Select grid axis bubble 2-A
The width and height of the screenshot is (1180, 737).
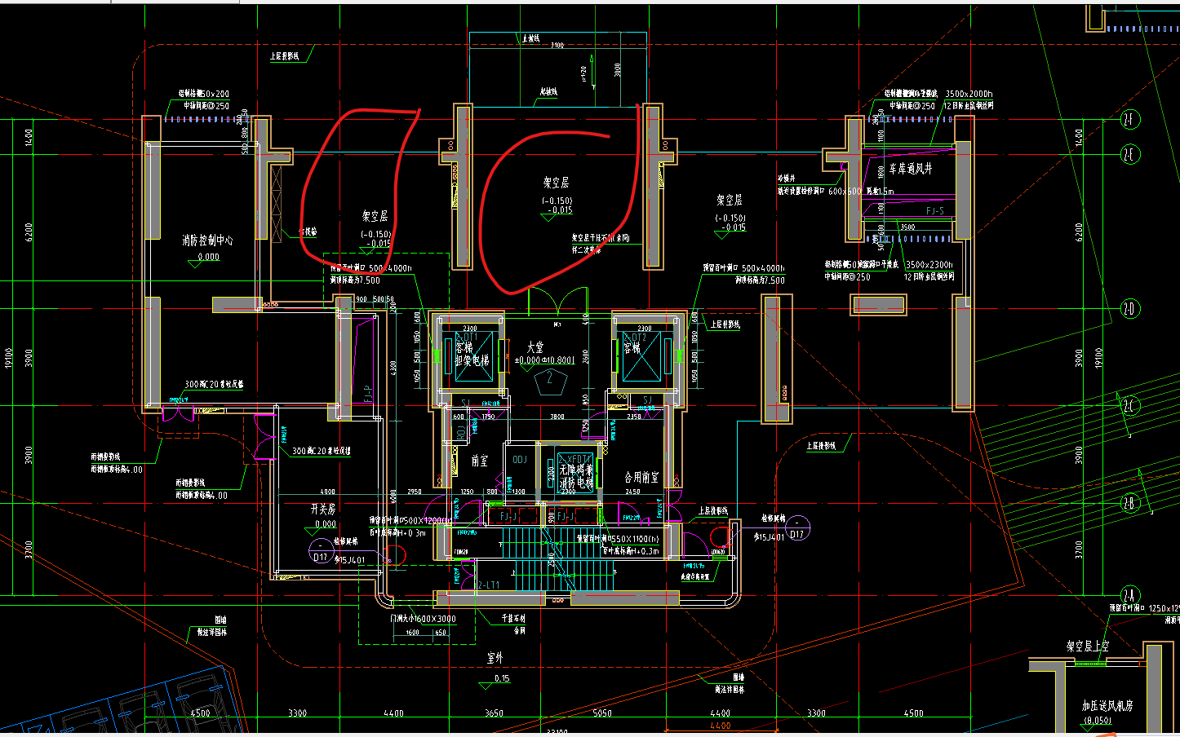click(1129, 597)
